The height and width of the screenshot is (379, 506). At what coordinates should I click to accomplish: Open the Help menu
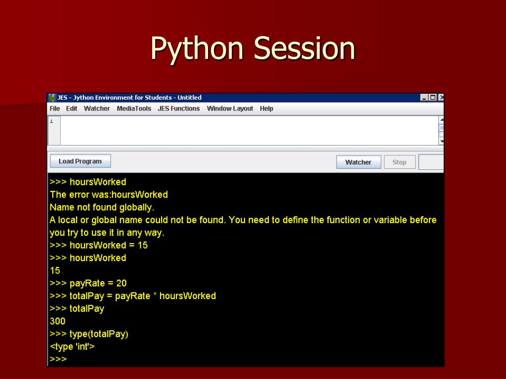[x=266, y=109]
